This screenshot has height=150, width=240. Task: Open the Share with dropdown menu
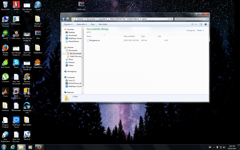(82, 24)
